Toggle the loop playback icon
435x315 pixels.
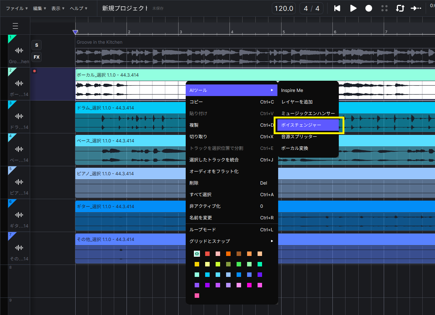(400, 8)
